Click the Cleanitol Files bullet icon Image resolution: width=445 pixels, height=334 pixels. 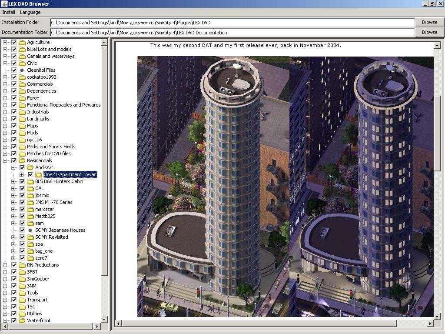click(22, 70)
